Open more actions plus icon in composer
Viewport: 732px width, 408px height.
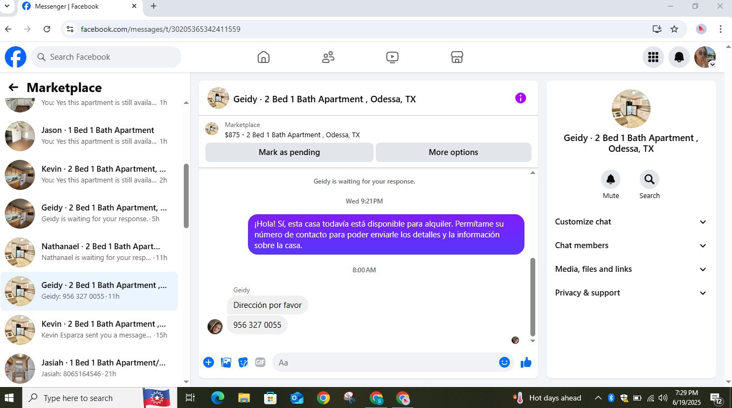point(209,362)
